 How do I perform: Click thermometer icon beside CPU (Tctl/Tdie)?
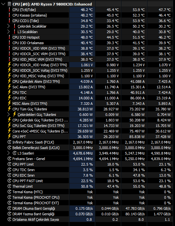click(9, 10)
